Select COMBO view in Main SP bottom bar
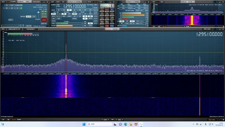The height and width of the screenshot is (127, 225). pos(19,120)
